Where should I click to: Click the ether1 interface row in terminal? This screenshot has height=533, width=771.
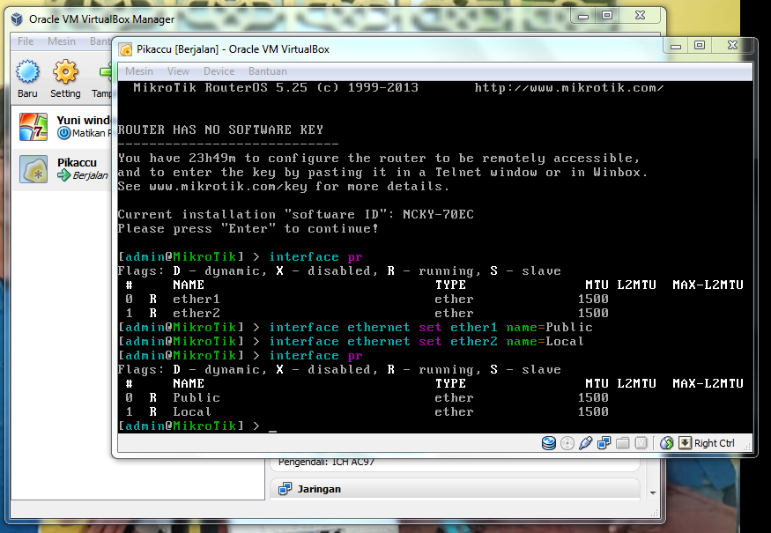367,299
